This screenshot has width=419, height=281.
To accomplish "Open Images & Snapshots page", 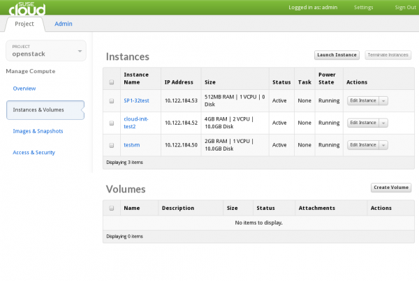I will tap(38, 131).
